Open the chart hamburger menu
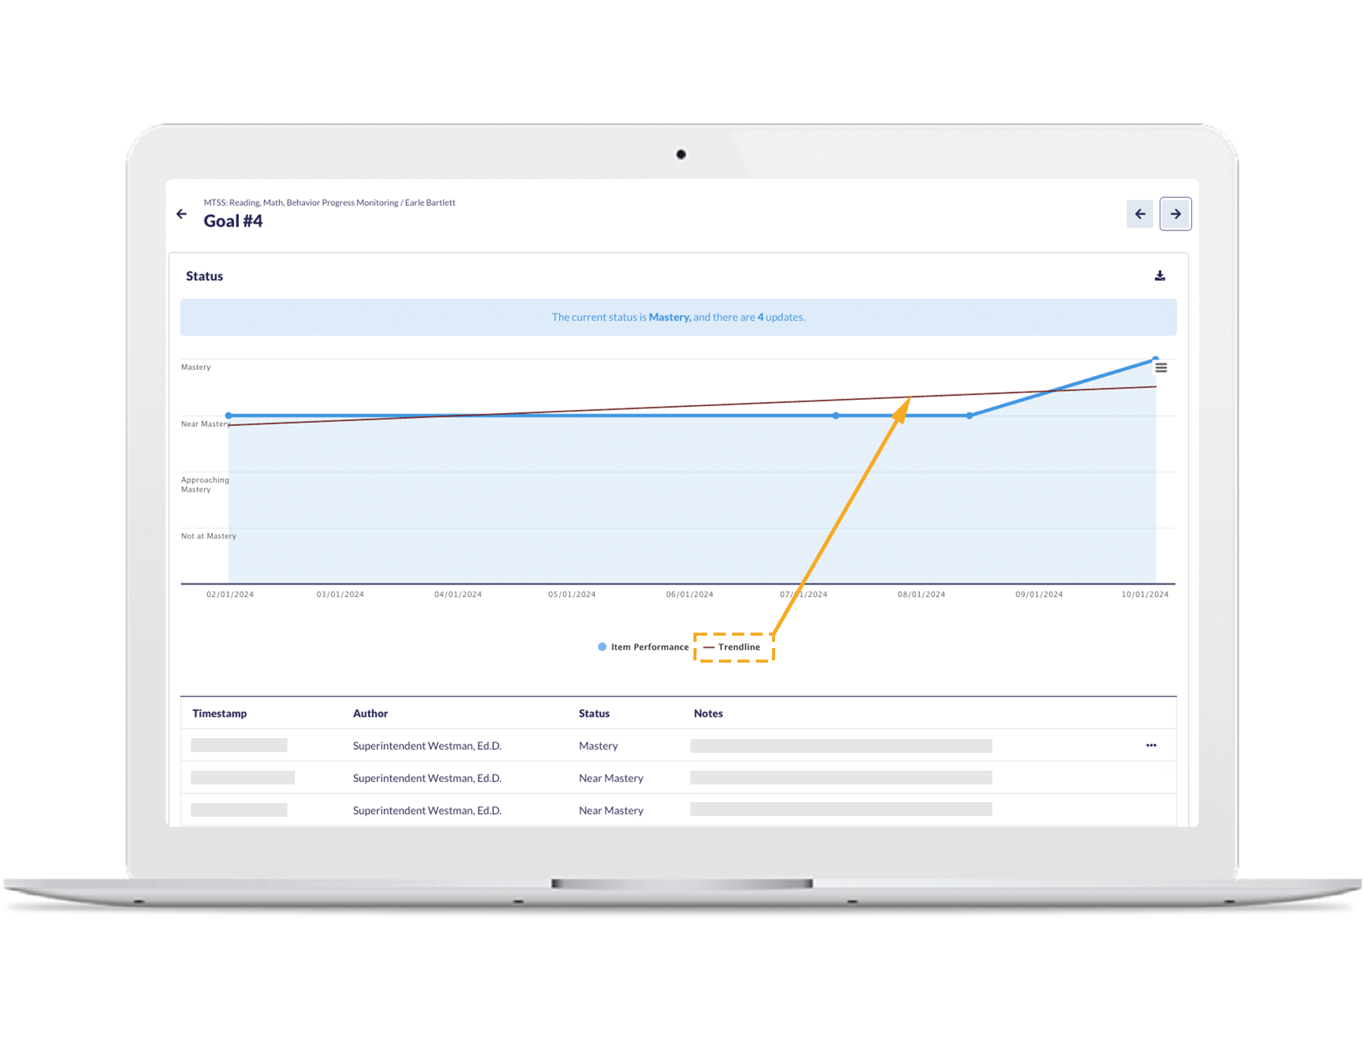The height and width of the screenshot is (1041, 1363). point(1161,368)
